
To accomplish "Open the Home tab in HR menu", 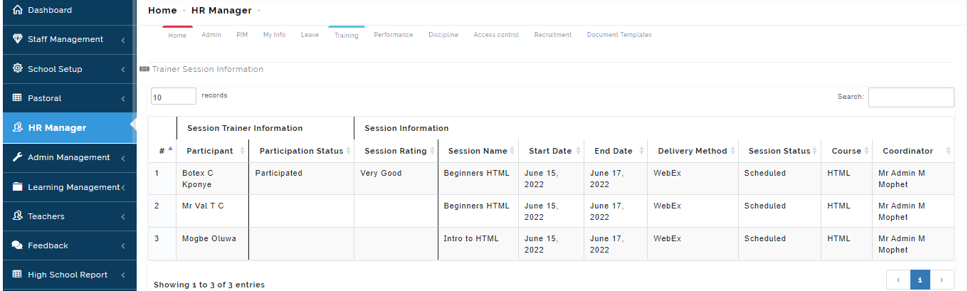I will (177, 36).
